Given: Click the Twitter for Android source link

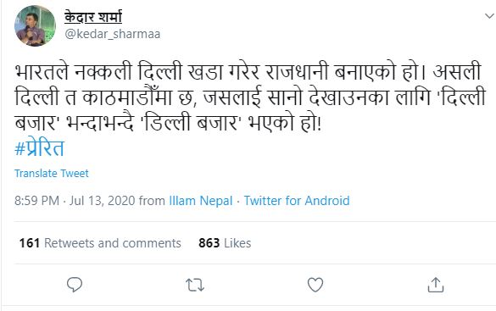Looking at the screenshot, I should [x=297, y=201].
